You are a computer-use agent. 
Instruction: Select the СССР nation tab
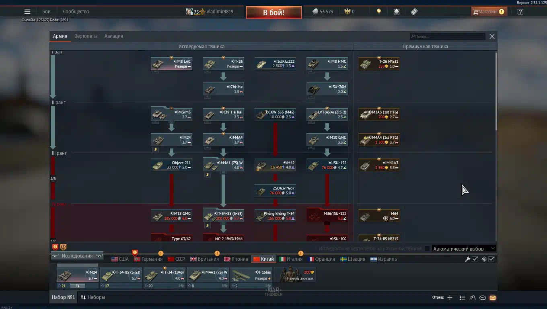coord(176,259)
